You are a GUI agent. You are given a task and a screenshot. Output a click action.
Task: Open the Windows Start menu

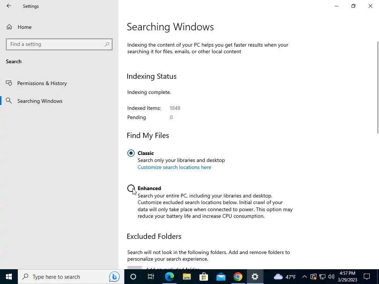point(9,277)
